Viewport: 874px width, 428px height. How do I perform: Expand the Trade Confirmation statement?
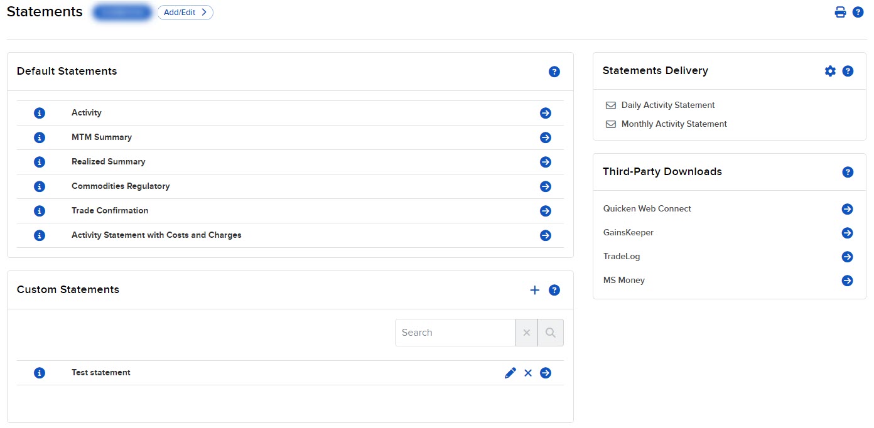click(x=545, y=211)
